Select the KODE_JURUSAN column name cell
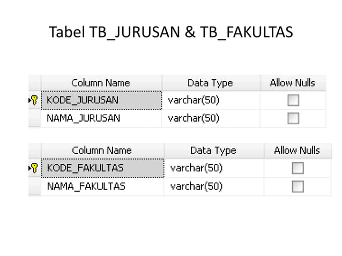The height and width of the screenshot is (256, 342). pyautogui.click(x=102, y=100)
